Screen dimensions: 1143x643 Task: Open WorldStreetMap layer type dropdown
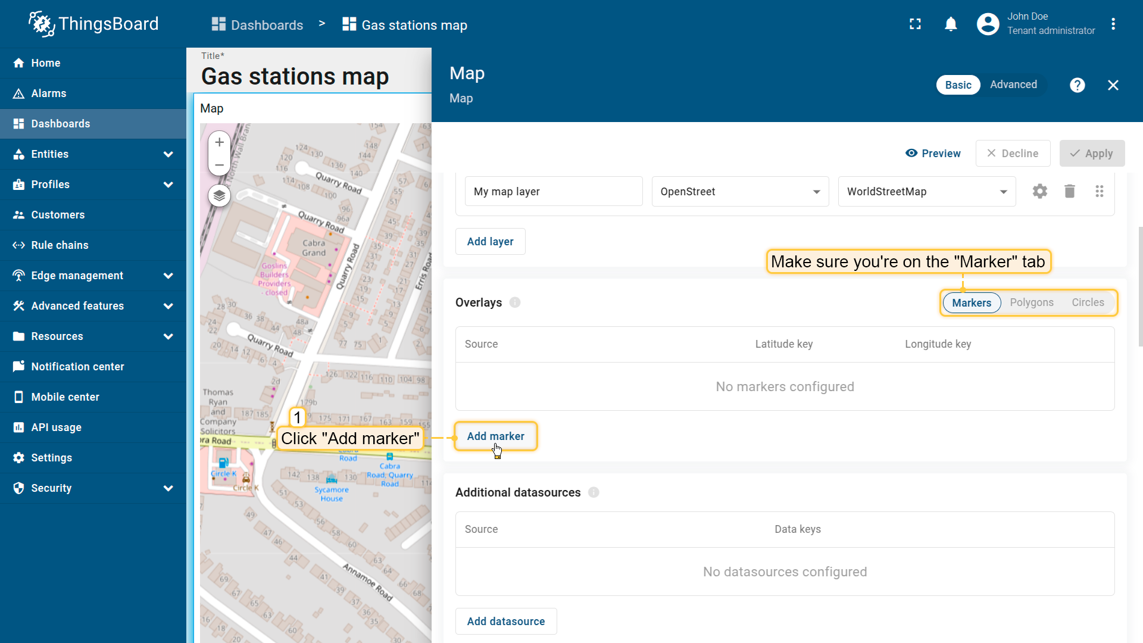(926, 192)
